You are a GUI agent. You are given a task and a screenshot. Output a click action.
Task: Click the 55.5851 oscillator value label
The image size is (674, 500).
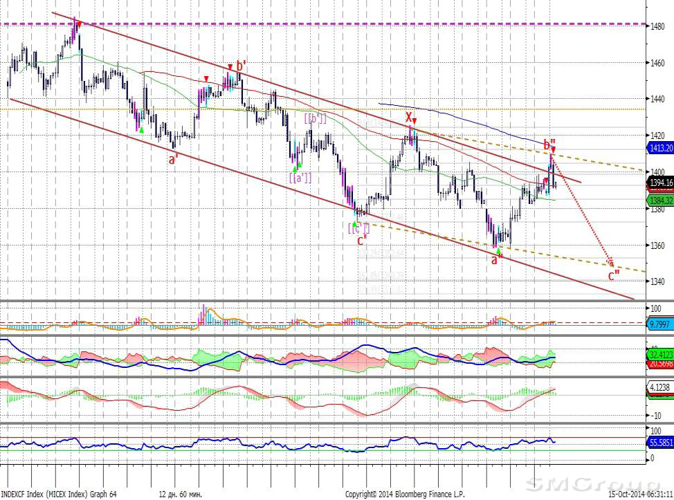click(x=660, y=441)
